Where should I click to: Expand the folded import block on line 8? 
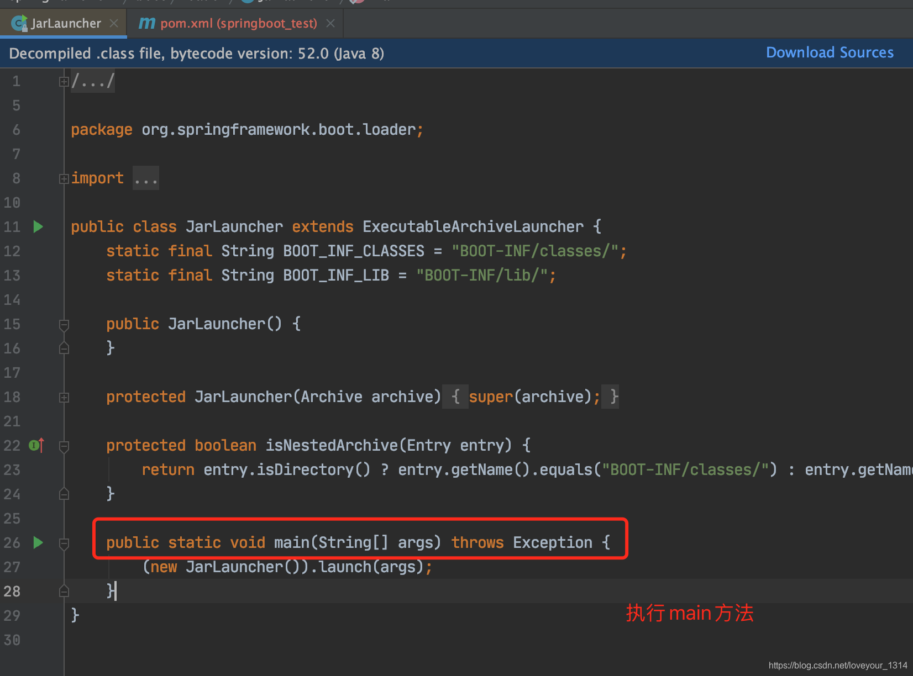click(64, 178)
